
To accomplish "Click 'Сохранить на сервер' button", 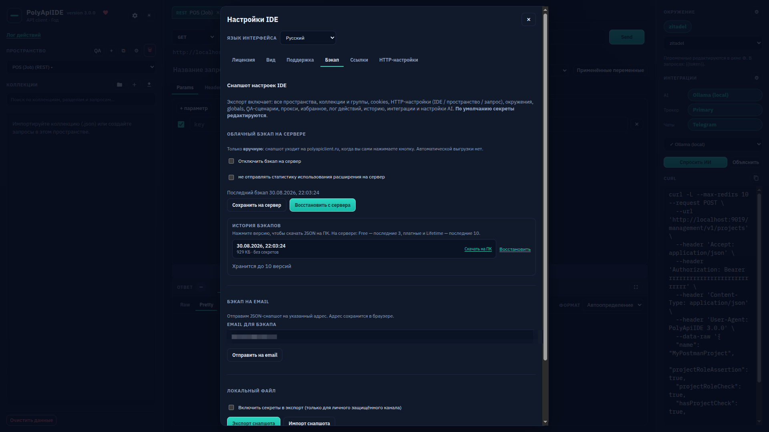I will tap(257, 205).
